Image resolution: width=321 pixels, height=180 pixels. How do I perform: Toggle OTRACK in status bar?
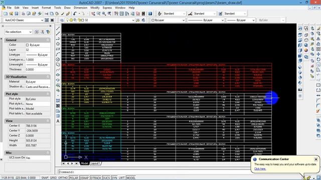pyautogui.click(x=96, y=178)
